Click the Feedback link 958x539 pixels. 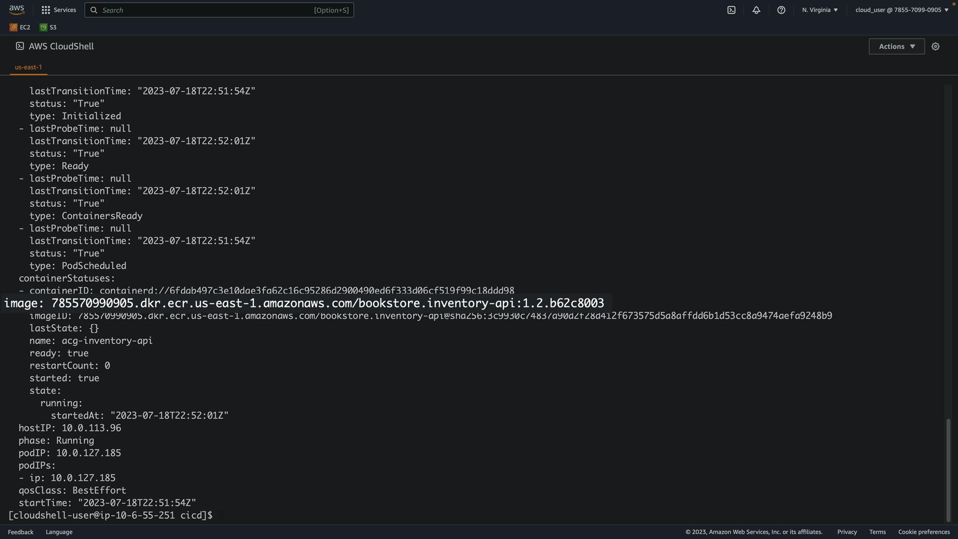coord(20,532)
